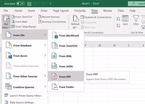Toggle the AutoSave switch
145x104 pixels.
[20, 3]
